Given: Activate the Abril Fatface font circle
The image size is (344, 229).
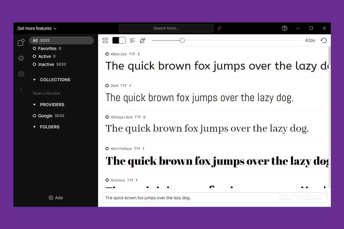Looking at the screenshot, I should pos(107,149).
